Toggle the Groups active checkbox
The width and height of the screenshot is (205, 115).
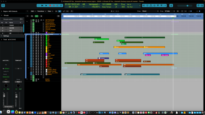[x=2, y=19]
